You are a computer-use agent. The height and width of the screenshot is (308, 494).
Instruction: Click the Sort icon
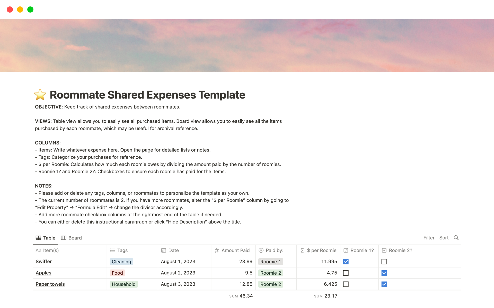coord(444,238)
